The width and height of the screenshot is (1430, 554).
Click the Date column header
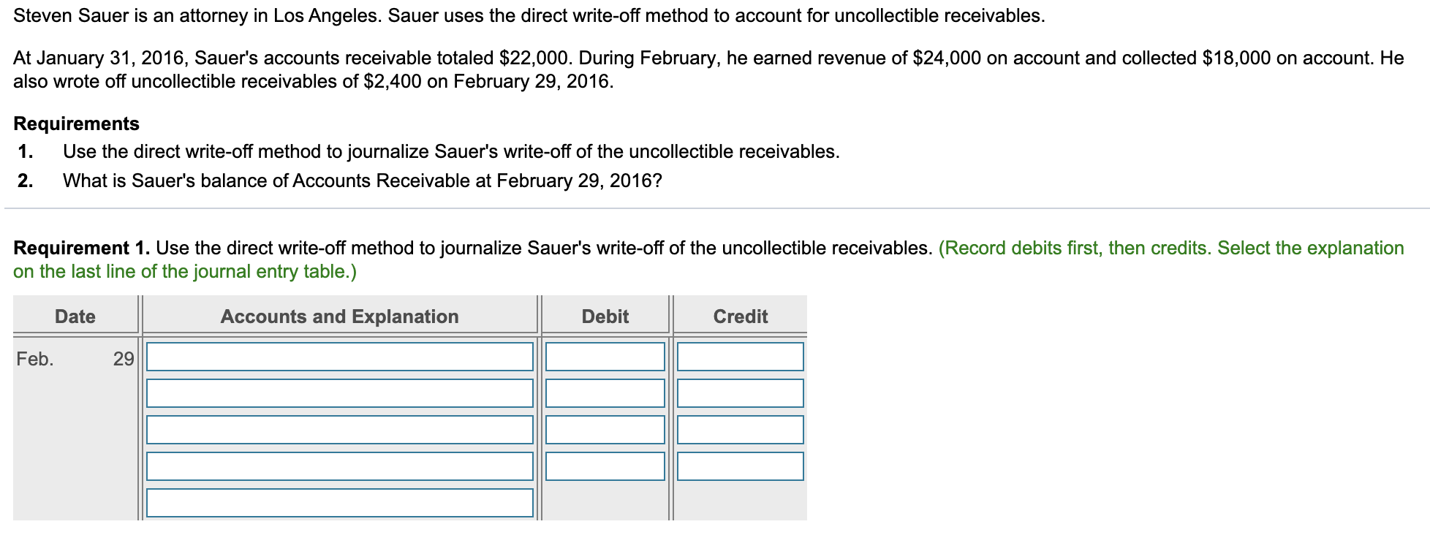[75, 316]
